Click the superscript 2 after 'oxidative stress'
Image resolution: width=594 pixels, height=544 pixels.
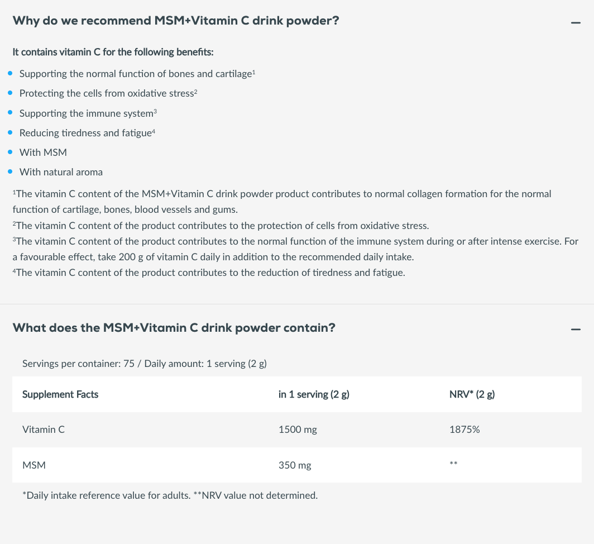(x=196, y=92)
